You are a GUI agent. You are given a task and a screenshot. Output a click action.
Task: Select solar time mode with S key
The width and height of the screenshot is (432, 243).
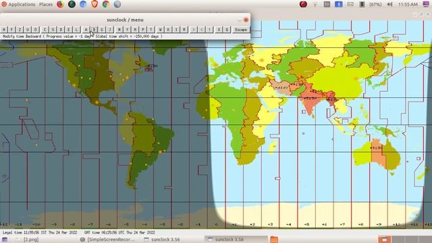[x=53, y=30]
